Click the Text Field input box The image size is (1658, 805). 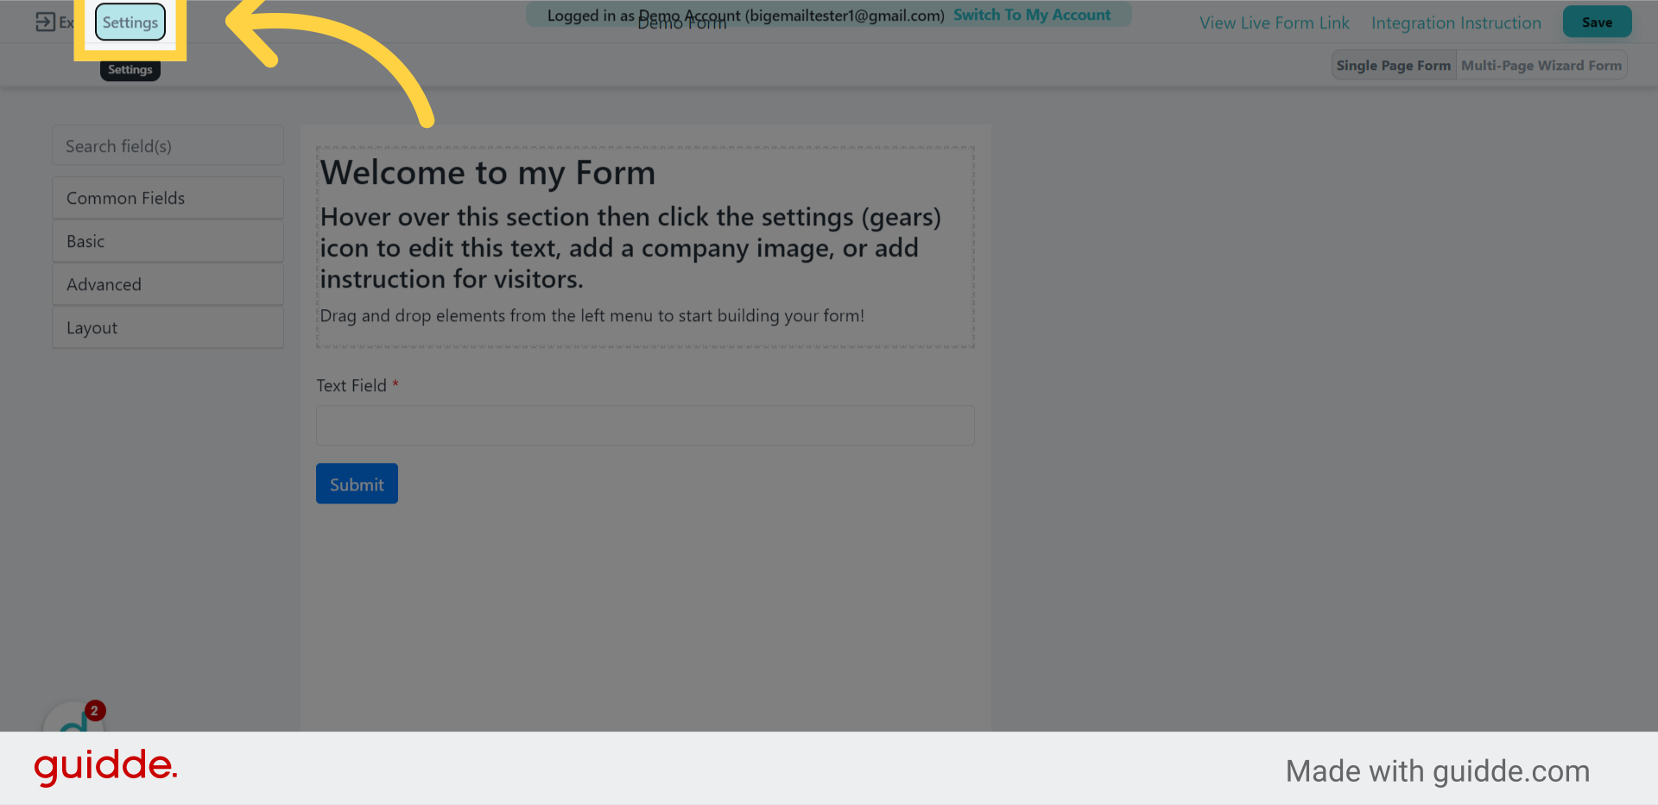[645, 426]
